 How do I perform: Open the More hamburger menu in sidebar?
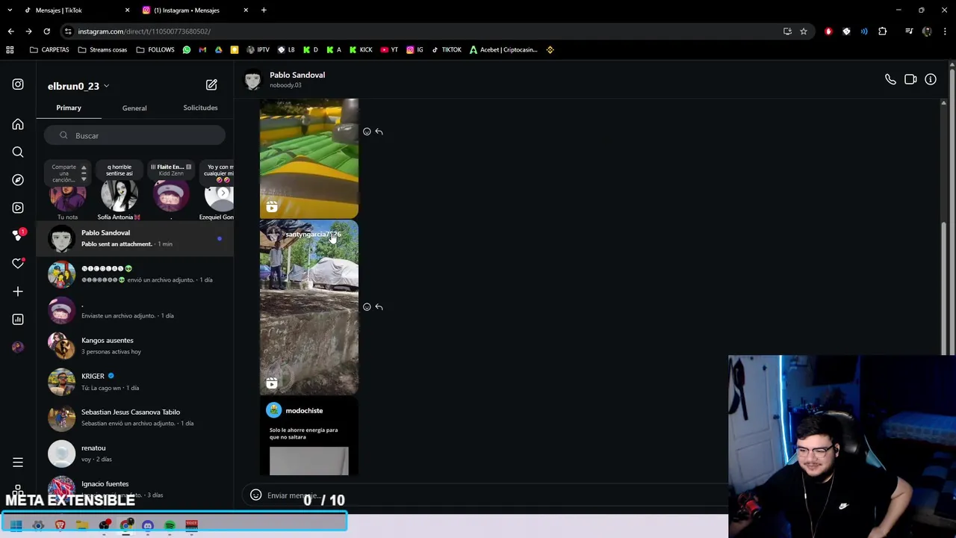(18, 463)
